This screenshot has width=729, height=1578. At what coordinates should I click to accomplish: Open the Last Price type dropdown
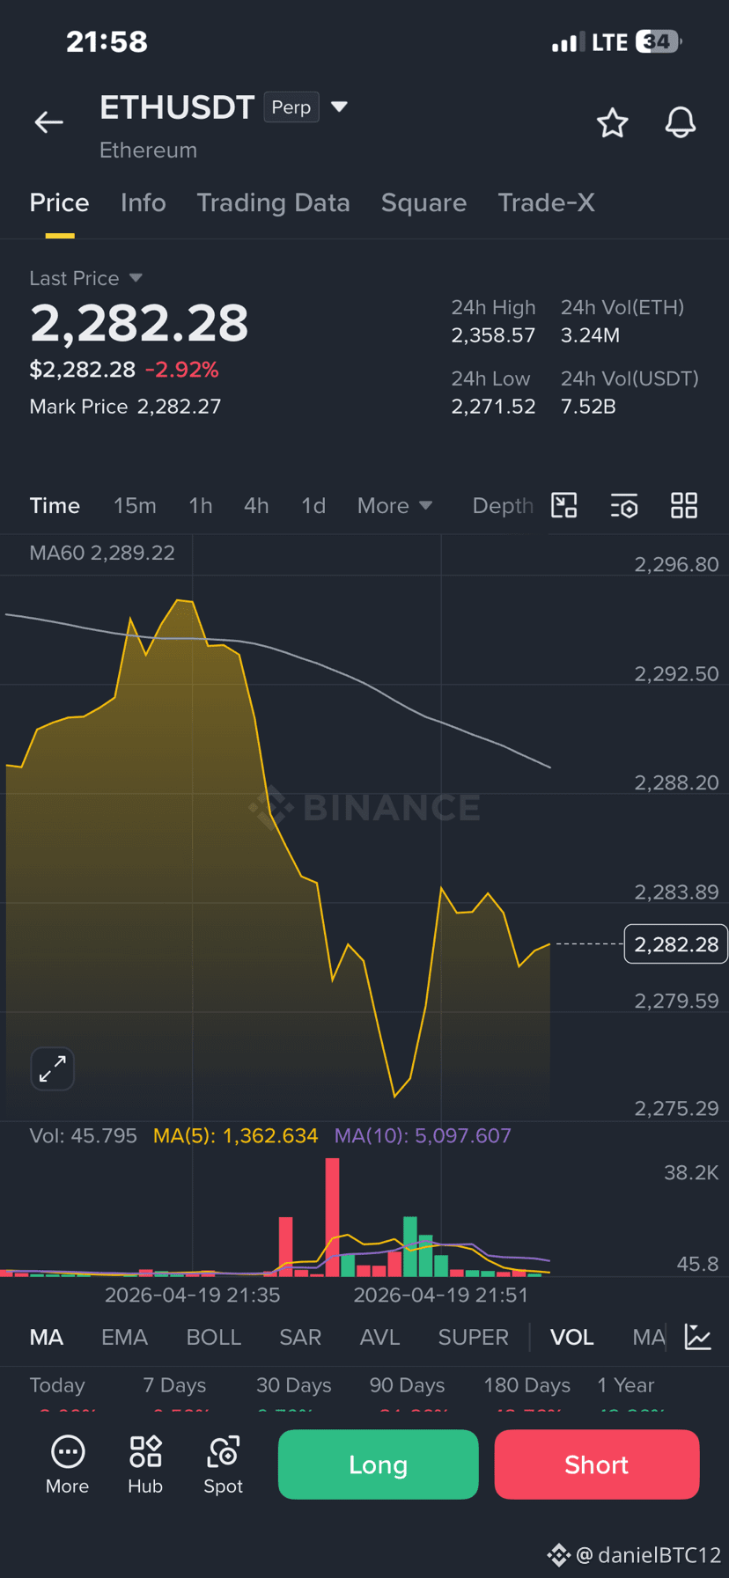tap(136, 278)
